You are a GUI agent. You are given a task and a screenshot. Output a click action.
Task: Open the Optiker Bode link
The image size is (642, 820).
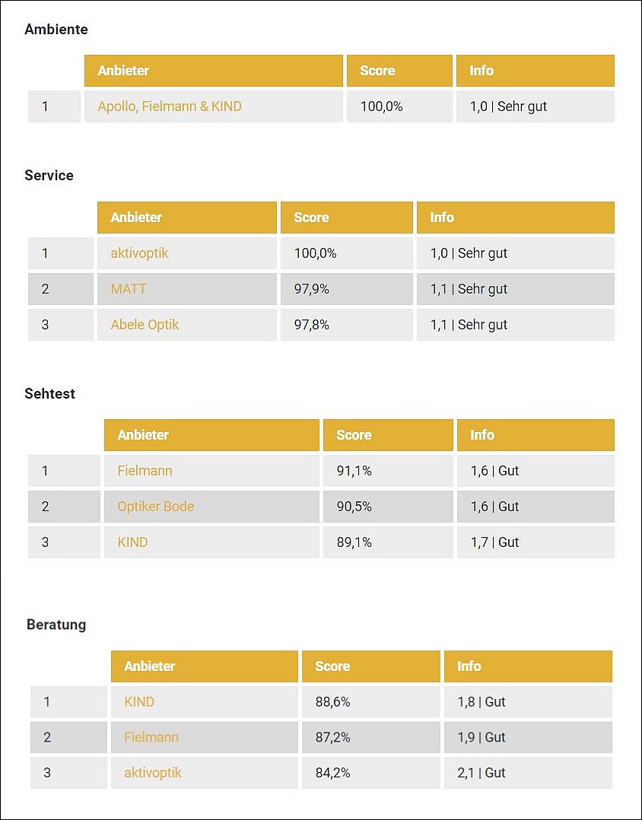(155, 507)
